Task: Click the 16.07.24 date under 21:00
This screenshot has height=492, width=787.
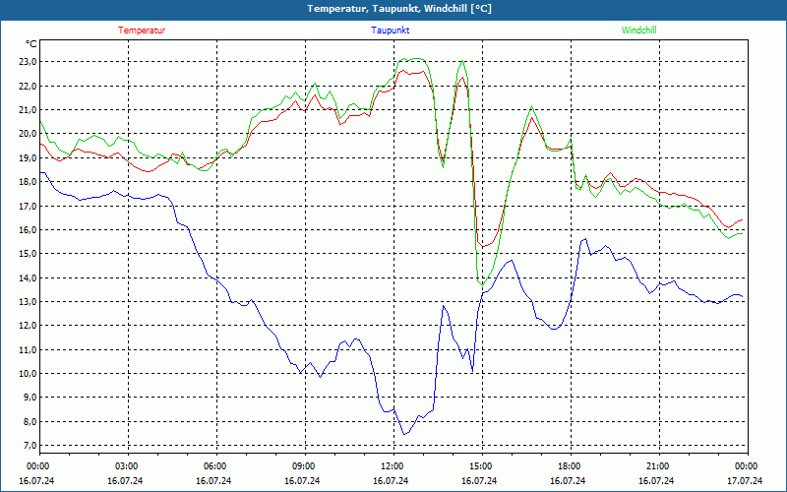Action: 656,480
